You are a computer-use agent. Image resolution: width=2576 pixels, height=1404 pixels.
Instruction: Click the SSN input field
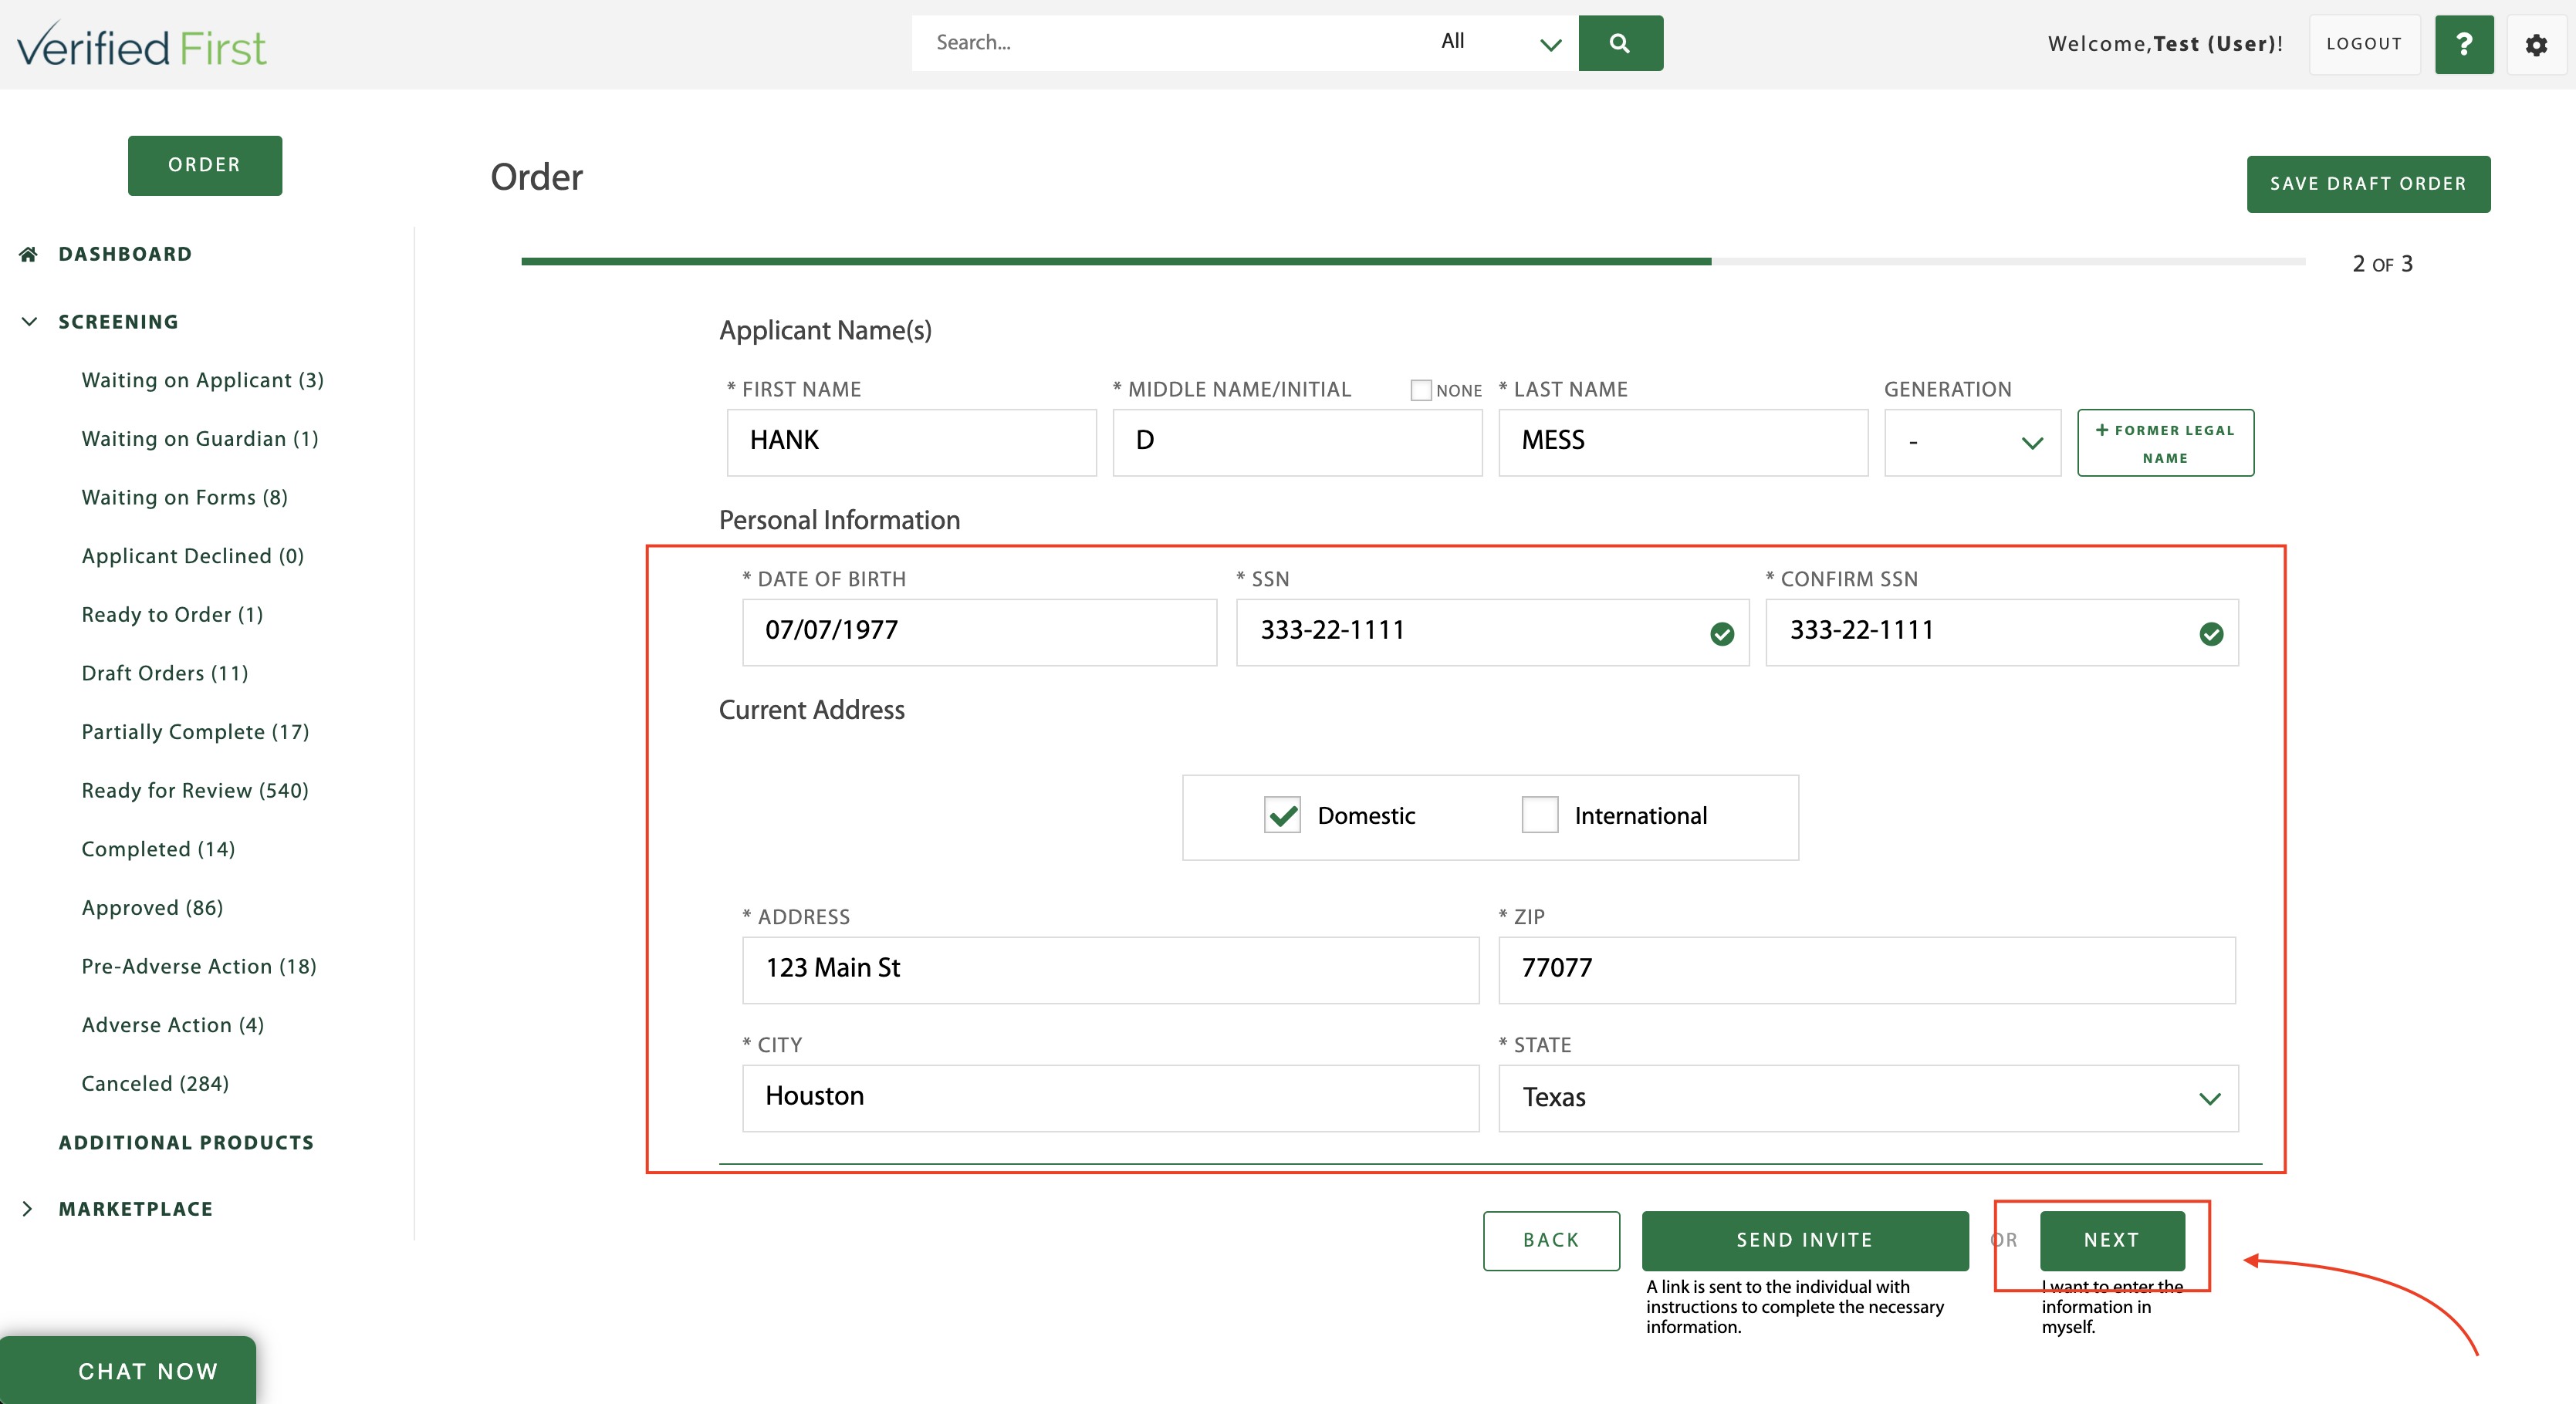tap(1493, 633)
